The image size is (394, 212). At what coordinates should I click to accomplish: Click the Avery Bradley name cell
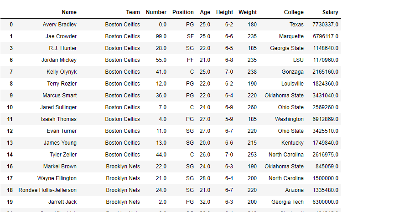59,25
